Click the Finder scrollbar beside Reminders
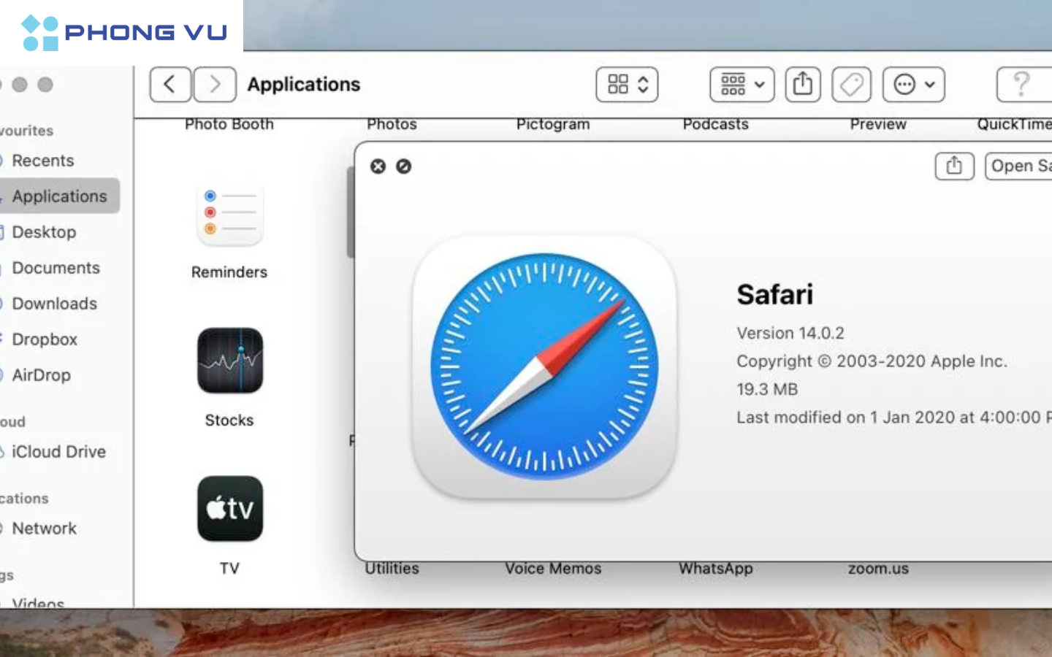1052x657 pixels. pyautogui.click(x=350, y=212)
